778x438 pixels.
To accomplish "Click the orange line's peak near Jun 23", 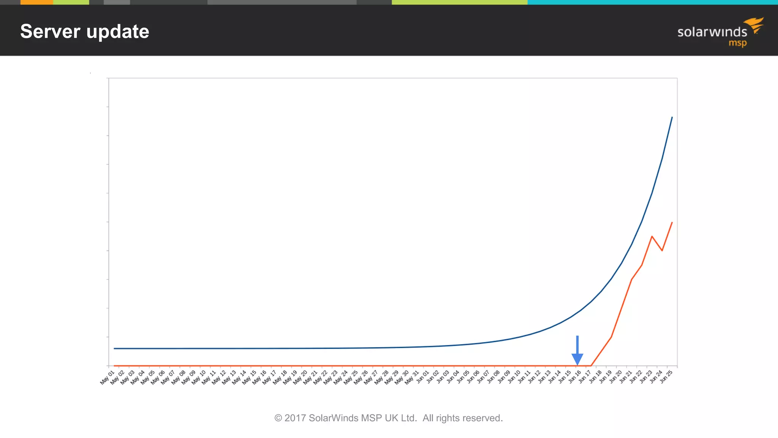I will pos(652,236).
